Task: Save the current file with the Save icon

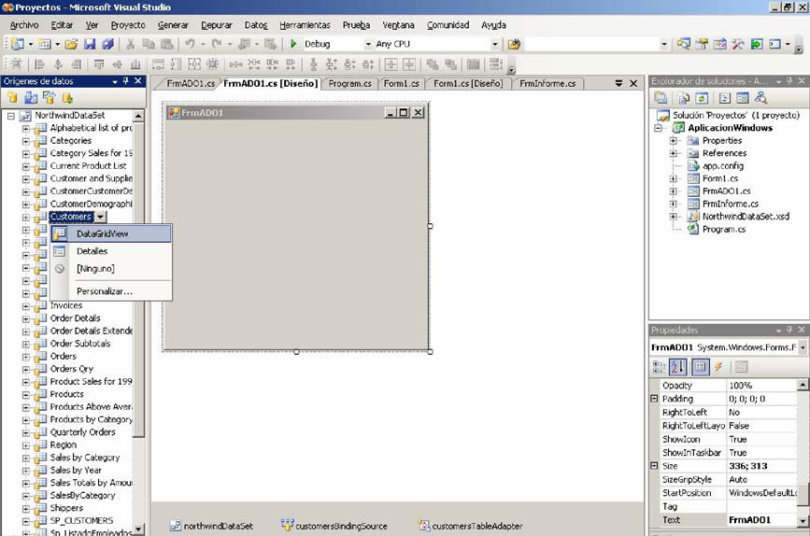Action: pyautogui.click(x=90, y=45)
